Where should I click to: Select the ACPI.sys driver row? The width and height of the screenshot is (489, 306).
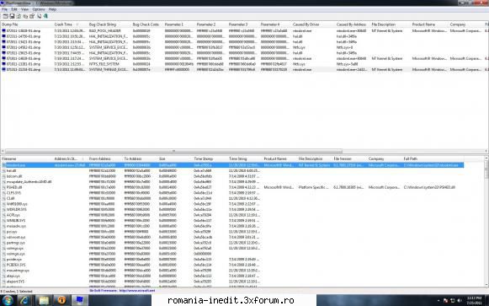pyautogui.click(x=232, y=215)
